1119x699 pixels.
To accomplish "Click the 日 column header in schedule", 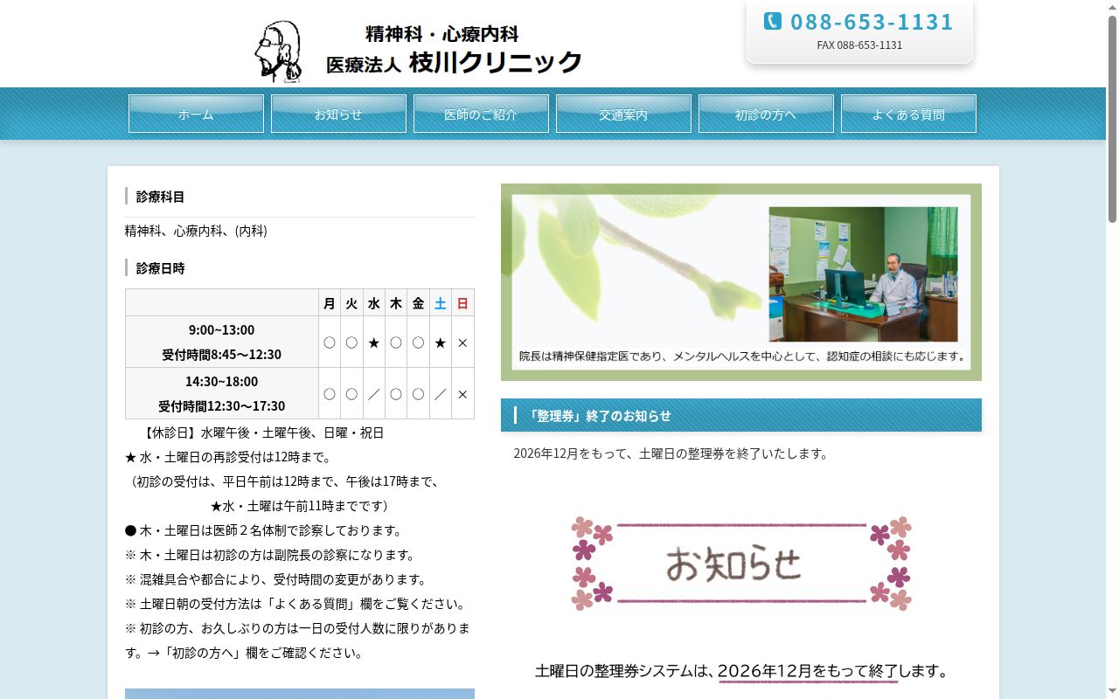I will tap(462, 303).
